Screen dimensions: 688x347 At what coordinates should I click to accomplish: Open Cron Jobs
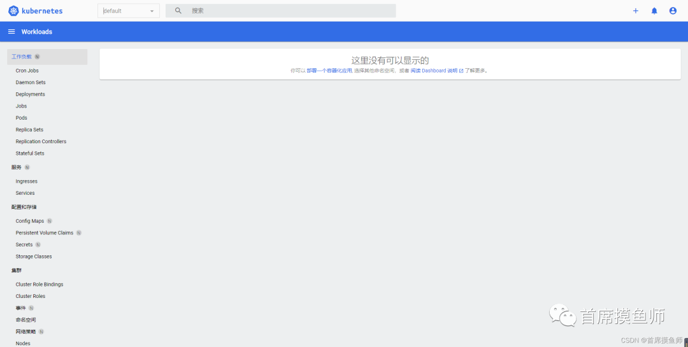[27, 71]
